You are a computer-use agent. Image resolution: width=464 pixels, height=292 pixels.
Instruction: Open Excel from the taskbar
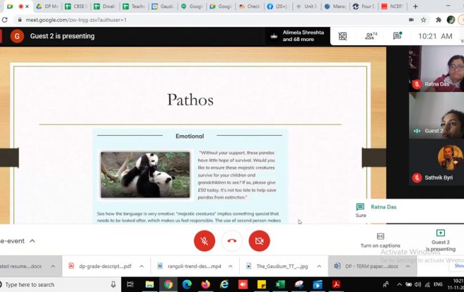tap(280, 285)
